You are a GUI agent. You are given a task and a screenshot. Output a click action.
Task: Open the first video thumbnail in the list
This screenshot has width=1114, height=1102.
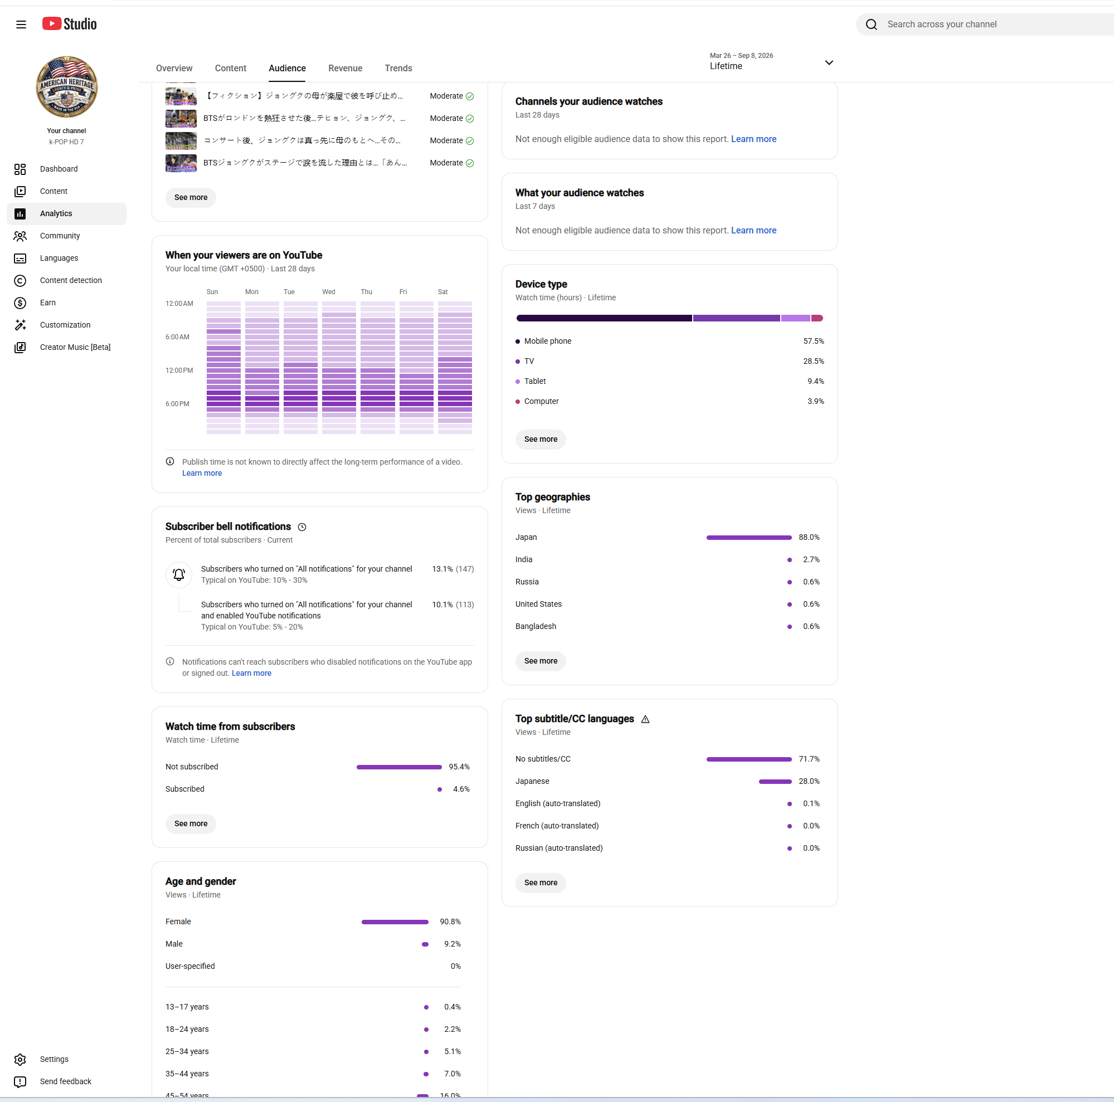pyautogui.click(x=181, y=96)
